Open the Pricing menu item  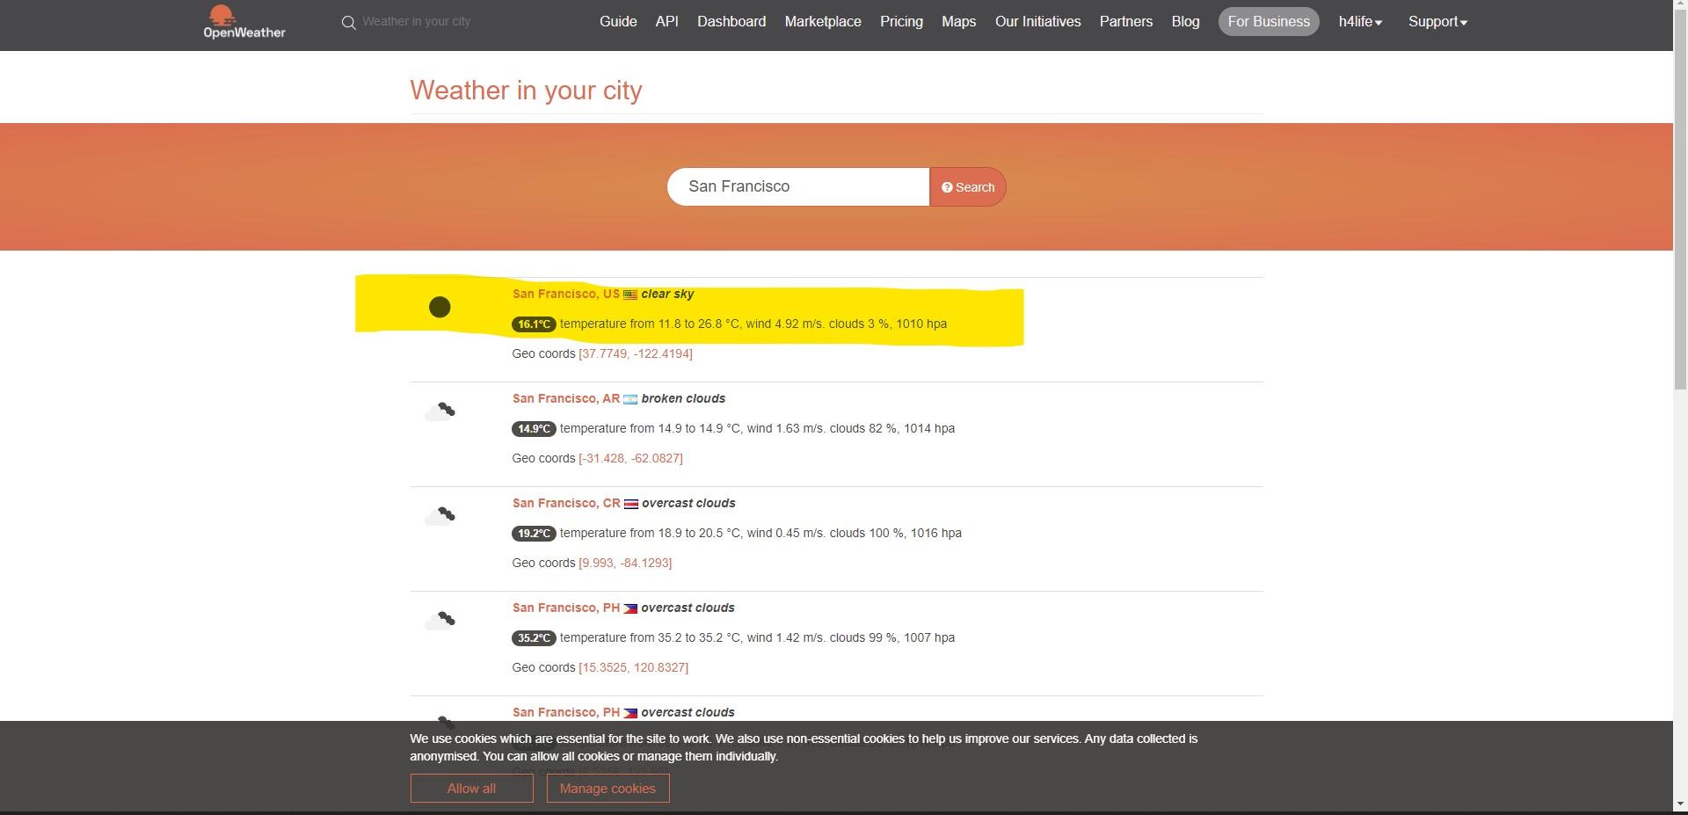click(x=901, y=22)
